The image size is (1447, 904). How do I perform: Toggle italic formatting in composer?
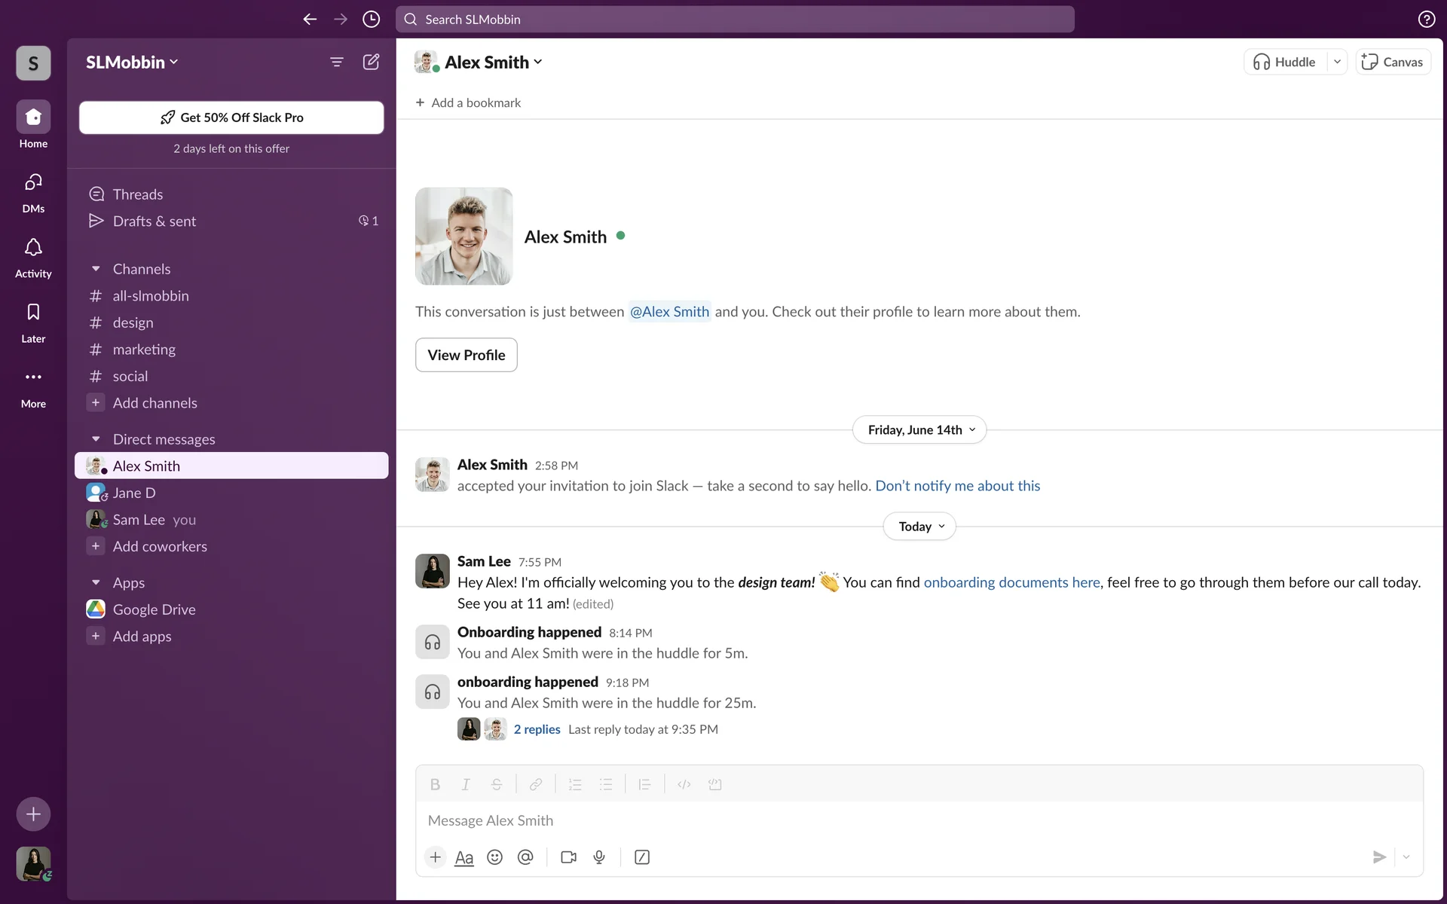tap(466, 784)
